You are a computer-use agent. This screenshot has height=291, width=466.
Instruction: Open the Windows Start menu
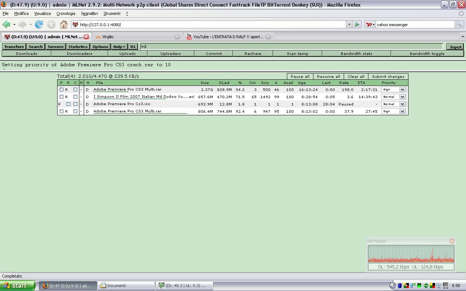coord(17,286)
